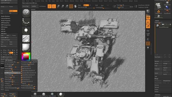Toggle the F11 filter slot
The image size is (172, 97).
click(x=11, y=55)
